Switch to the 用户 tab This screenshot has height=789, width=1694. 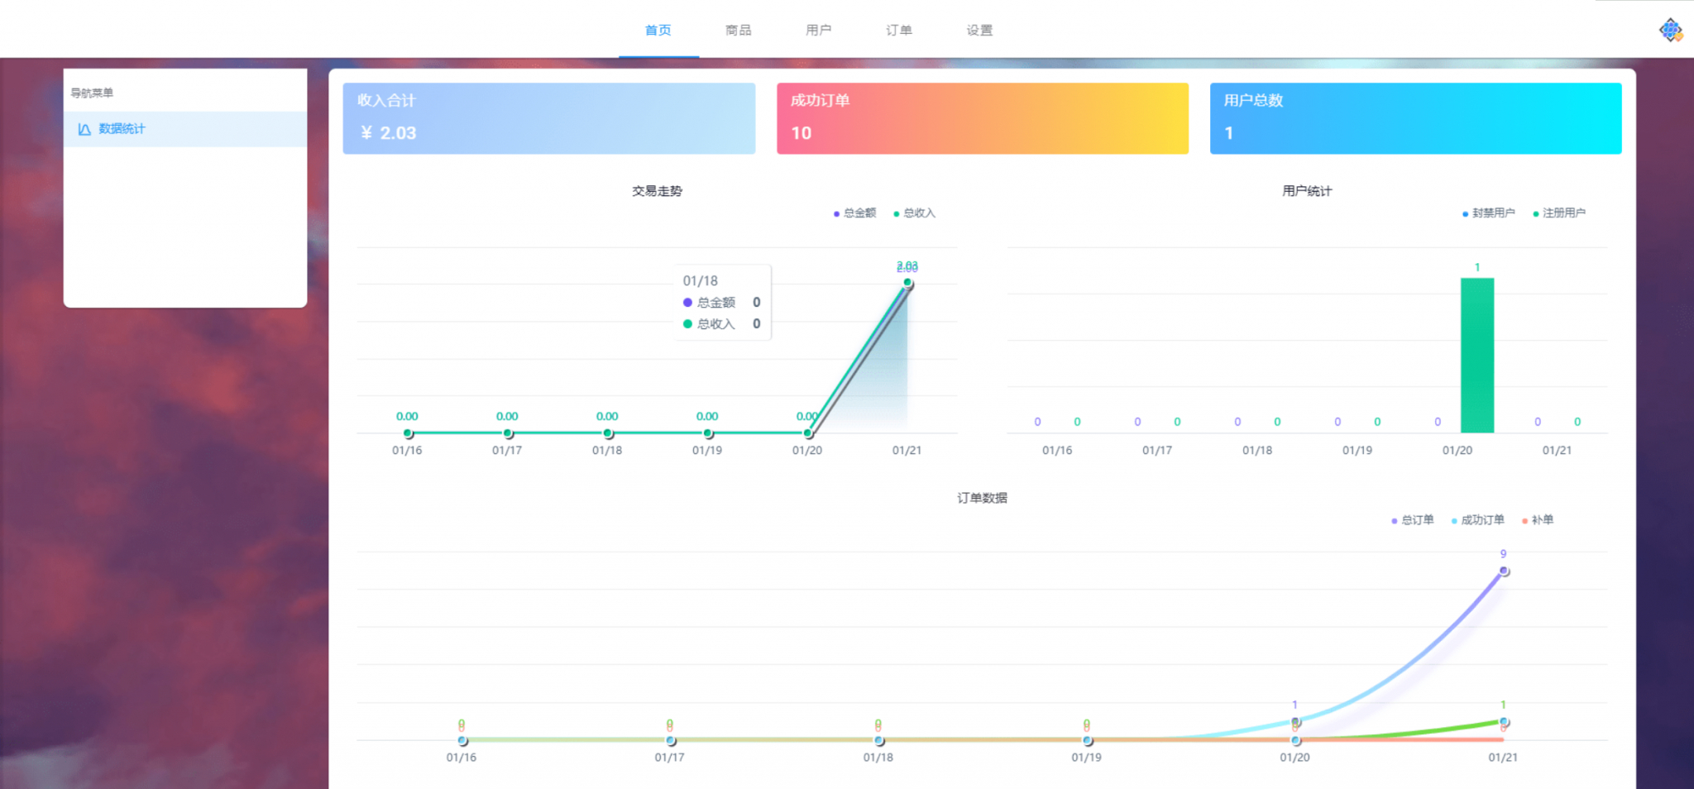click(x=819, y=31)
